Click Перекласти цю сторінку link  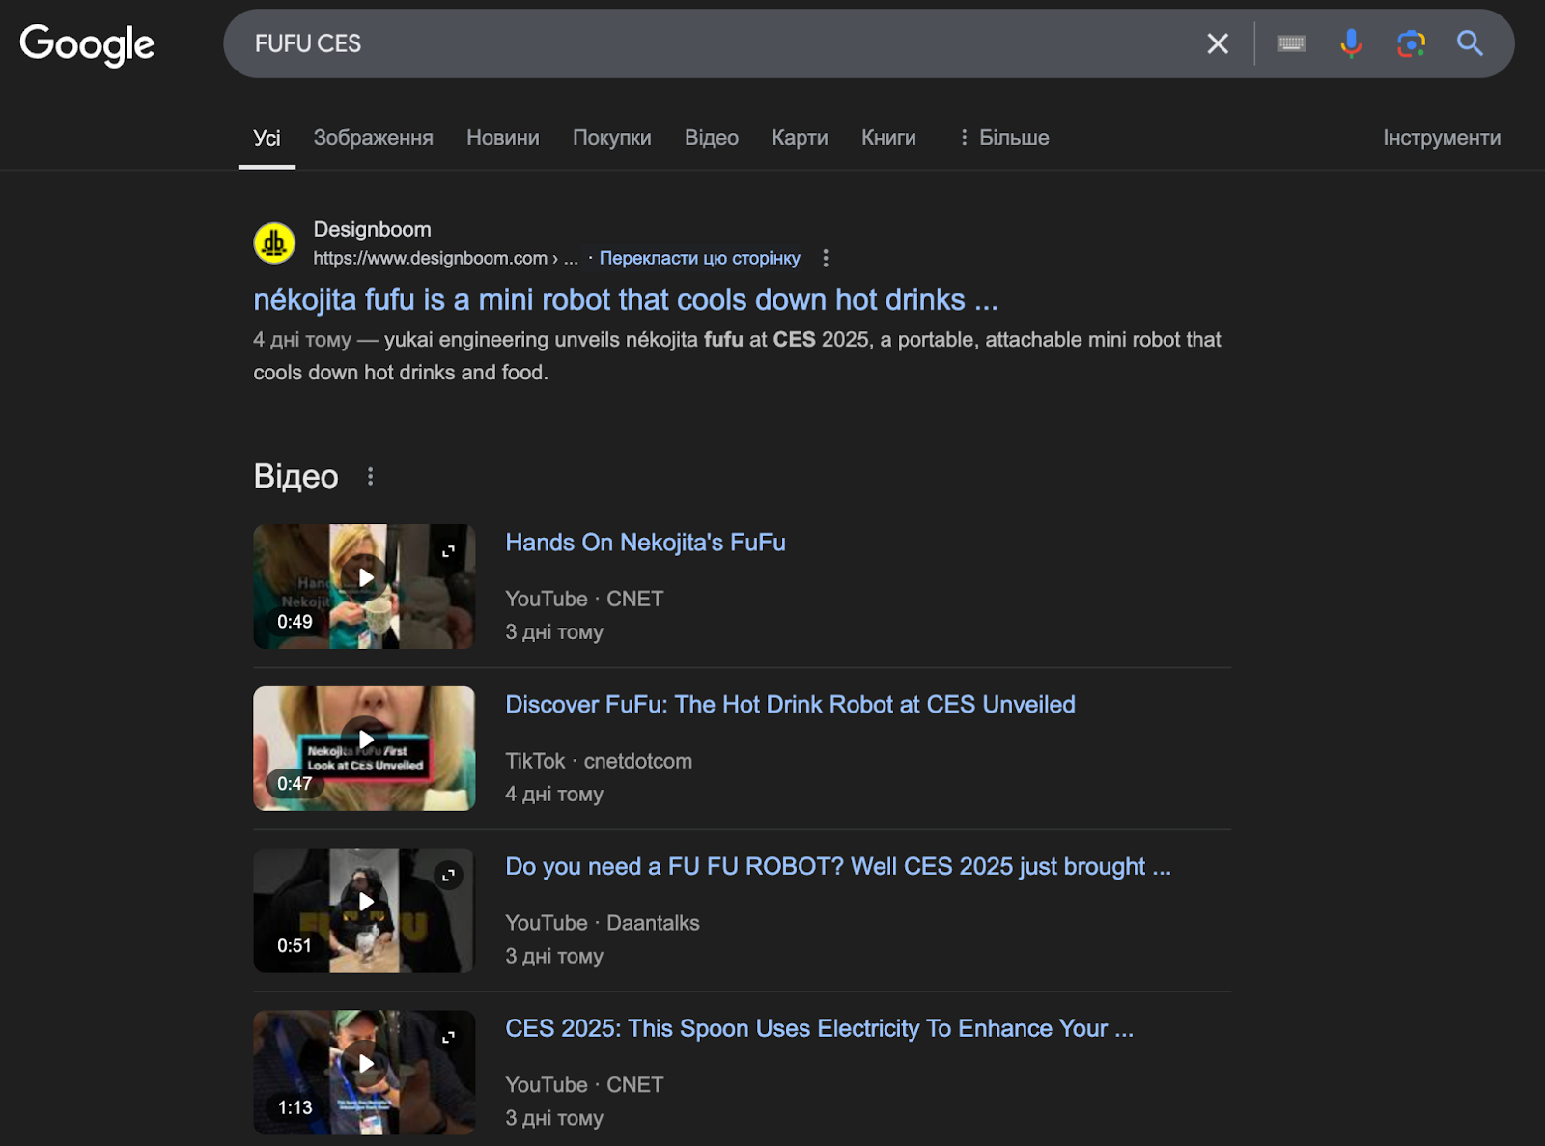699,258
